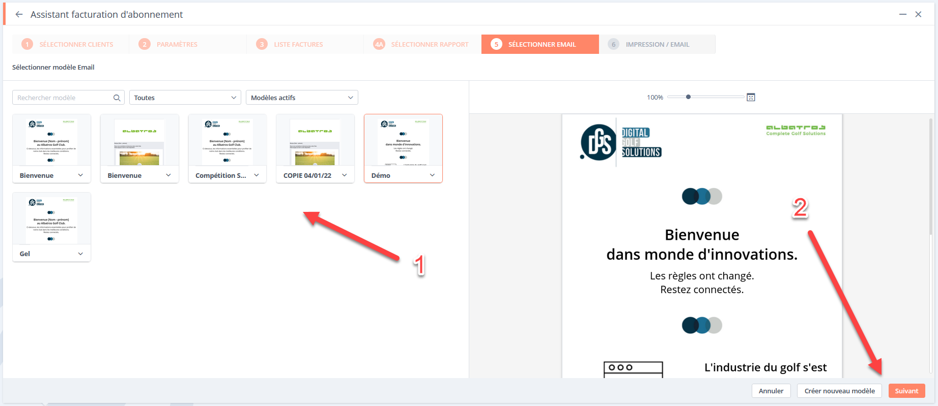Switch to step 3 Liste factures
The image size is (938, 406).
point(304,44)
